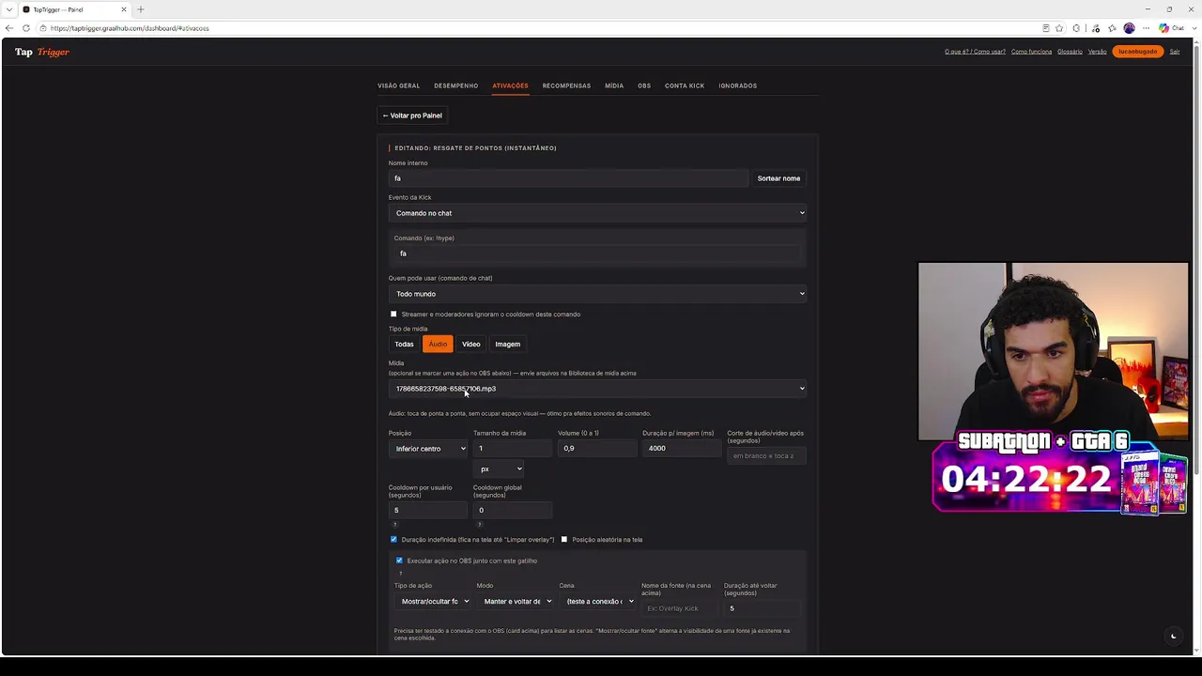The width and height of the screenshot is (1202, 676).
Task: Click the Voltar pro Painel button
Action: 412,115
